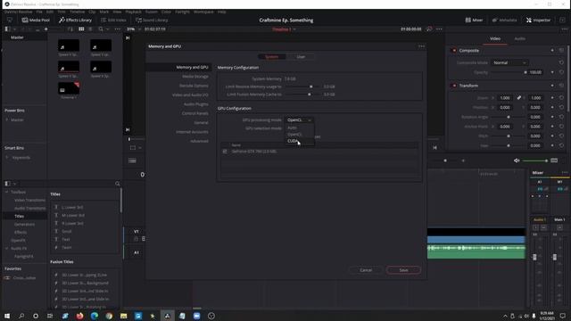The image size is (571, 321).
Task: Reset the Composite Mode parameter
Action: click(561, 62)
